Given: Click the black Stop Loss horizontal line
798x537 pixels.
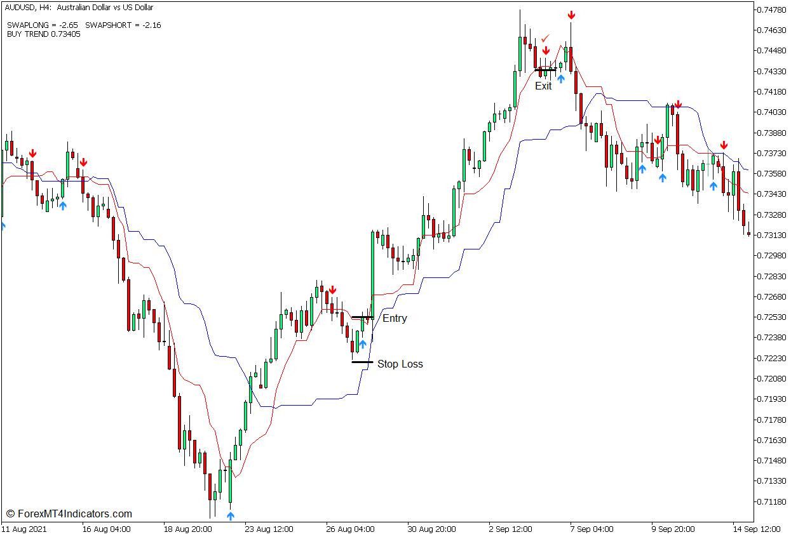Looking at the screenshot, I should [x=362, y=362].
